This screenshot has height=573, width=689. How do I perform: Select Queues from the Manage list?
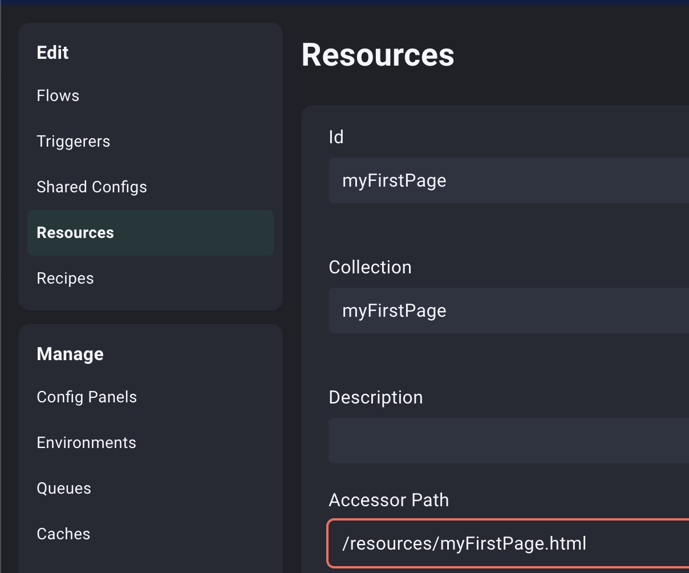click(x=64, y=488)
